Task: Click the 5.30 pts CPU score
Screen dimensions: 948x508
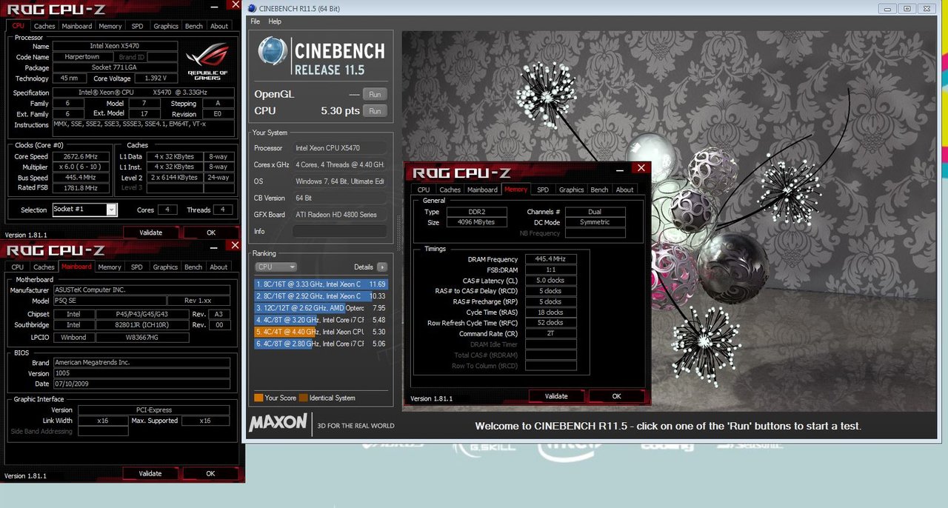Action: click(340, 111)
